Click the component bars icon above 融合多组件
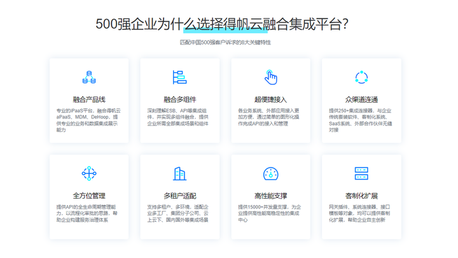The image size is (458, 258). tap(179, 77)
